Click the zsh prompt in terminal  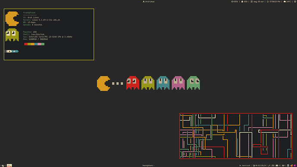pos(12,51)
